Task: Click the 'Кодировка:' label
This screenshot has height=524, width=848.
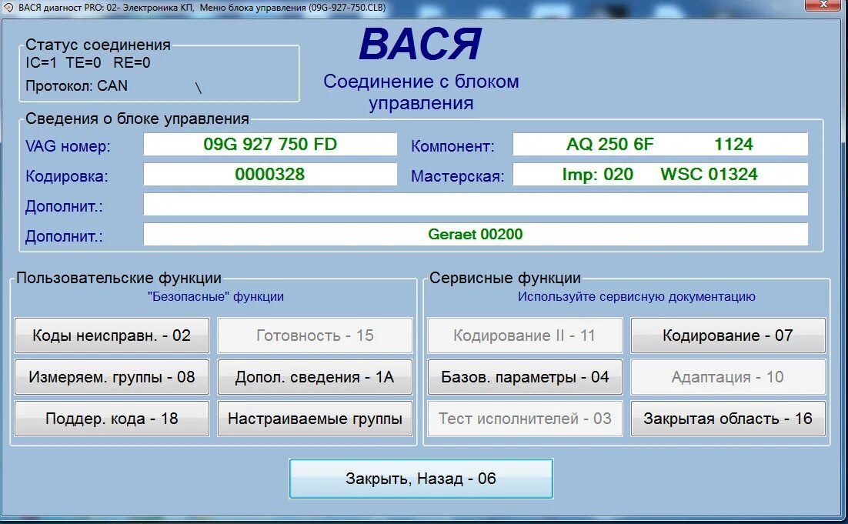Action: click(x=66, y=176)
